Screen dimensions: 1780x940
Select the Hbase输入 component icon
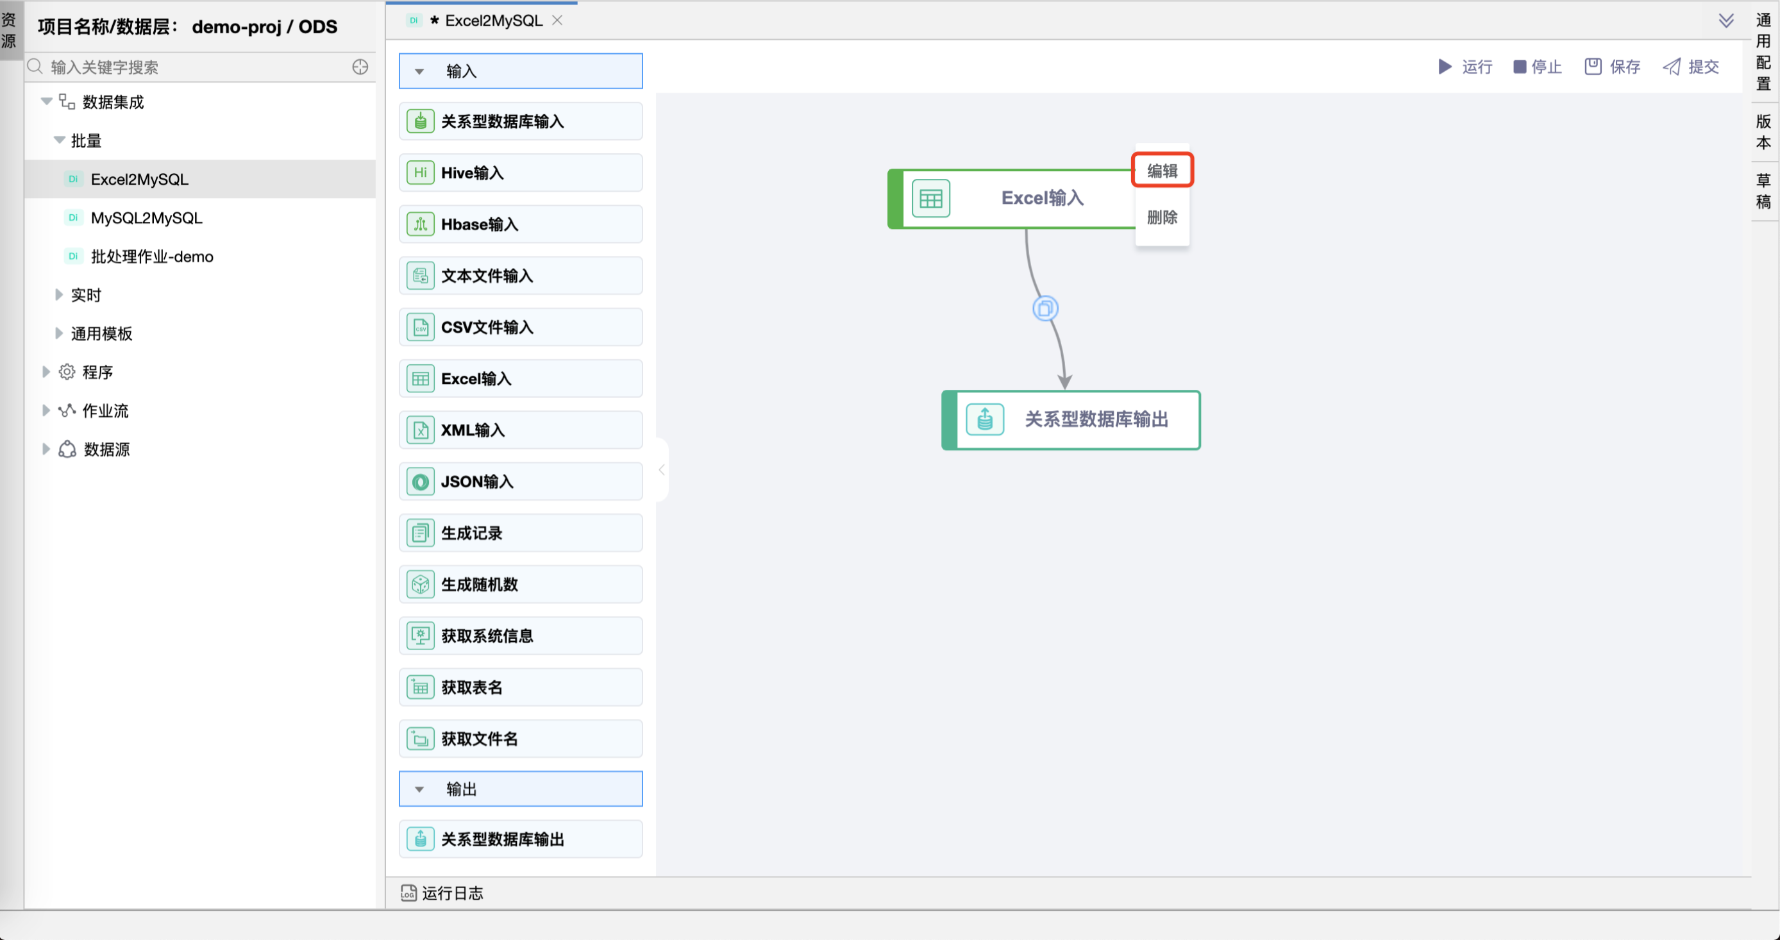tap(419, 224)
